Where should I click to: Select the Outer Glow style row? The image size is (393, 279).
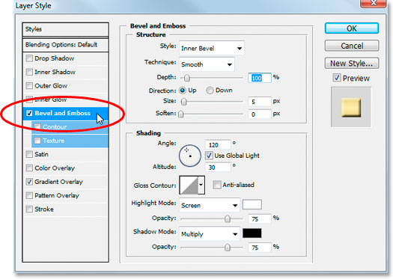coord(65,86)
